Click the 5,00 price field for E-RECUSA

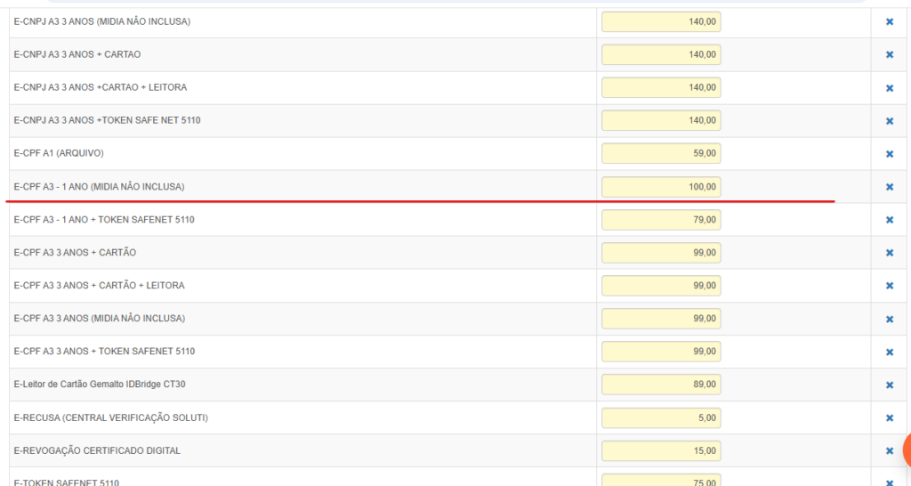coord(660,417)
